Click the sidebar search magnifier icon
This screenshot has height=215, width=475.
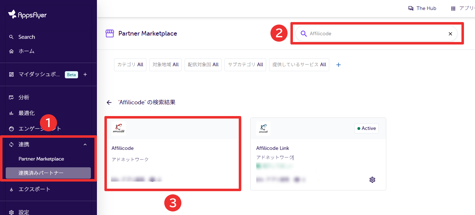coord(11,37)
